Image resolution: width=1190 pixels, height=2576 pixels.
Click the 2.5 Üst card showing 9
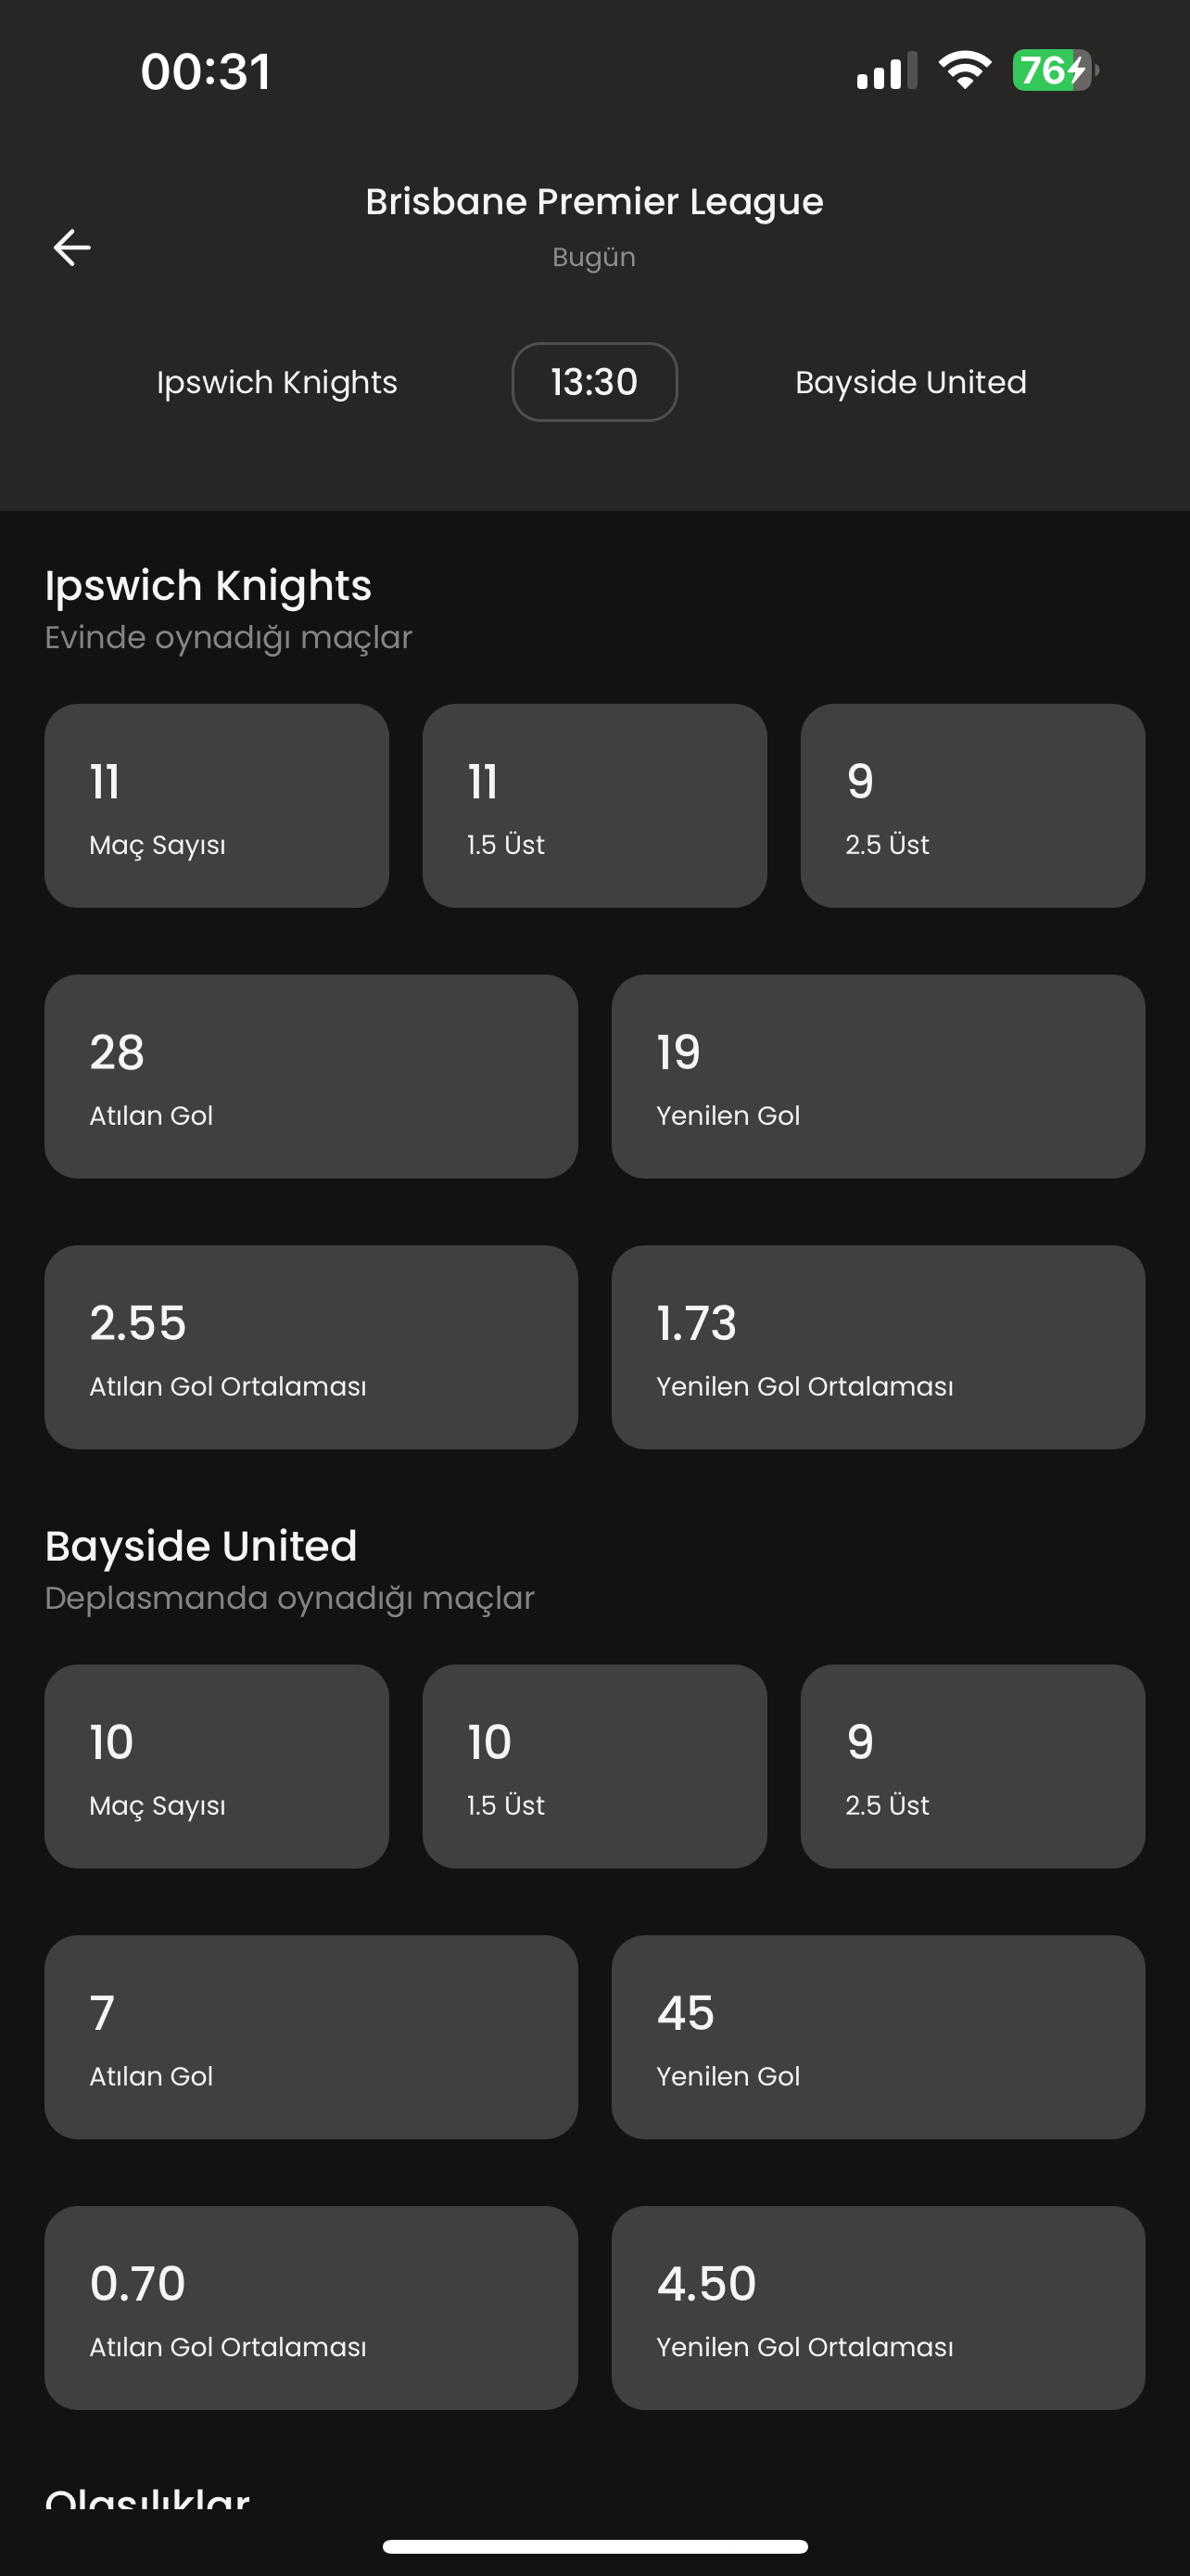pos(972,805)
